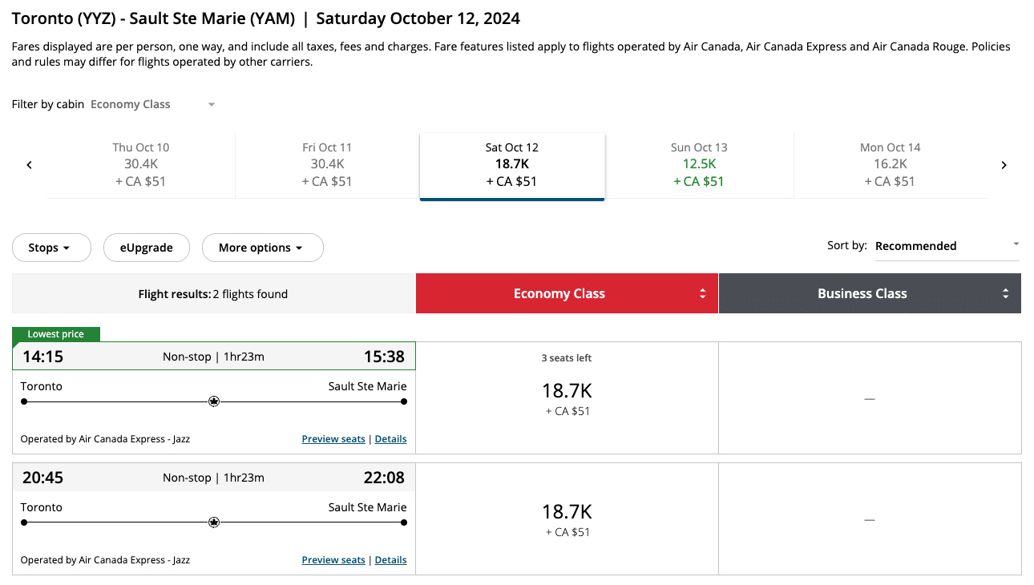
Task: Click sort arrows on Business Class header
Action: pyautogui.click(x=1005, y=294)
